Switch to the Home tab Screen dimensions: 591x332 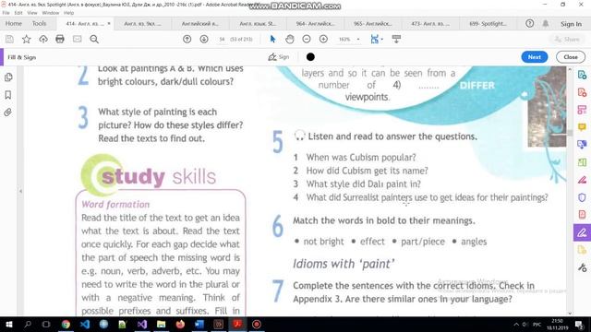[x=14, y=24]
